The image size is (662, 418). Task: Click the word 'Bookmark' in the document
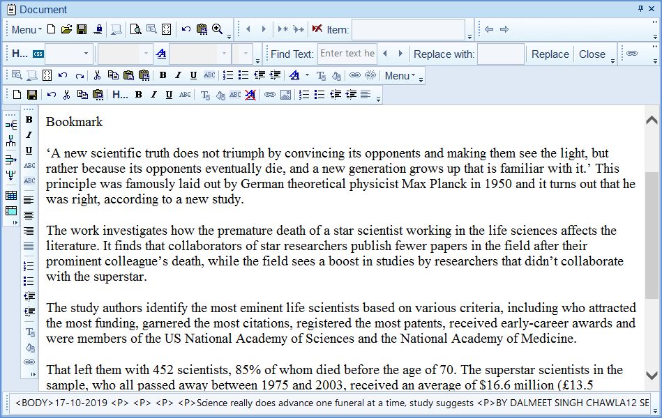pyautogui.click(x=75, y=122)
